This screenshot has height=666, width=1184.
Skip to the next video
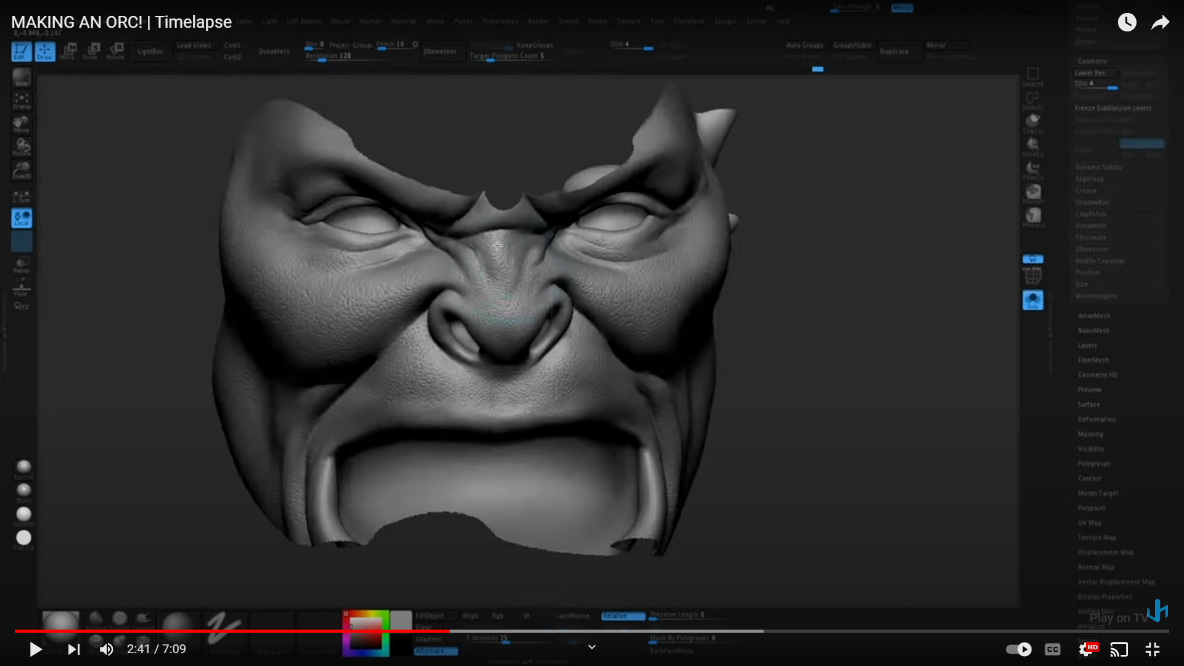coord(74,649)
